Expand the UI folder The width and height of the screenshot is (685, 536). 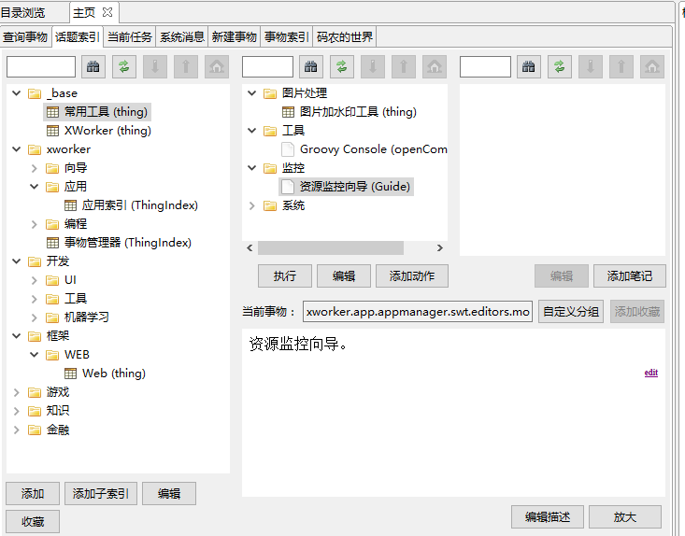(34, 280)
